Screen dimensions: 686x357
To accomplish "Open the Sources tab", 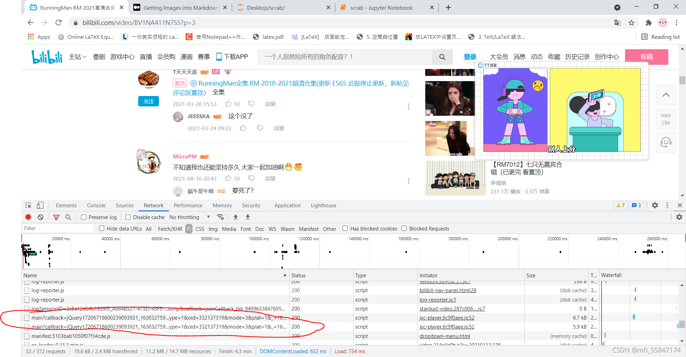I will click(125, 205).
